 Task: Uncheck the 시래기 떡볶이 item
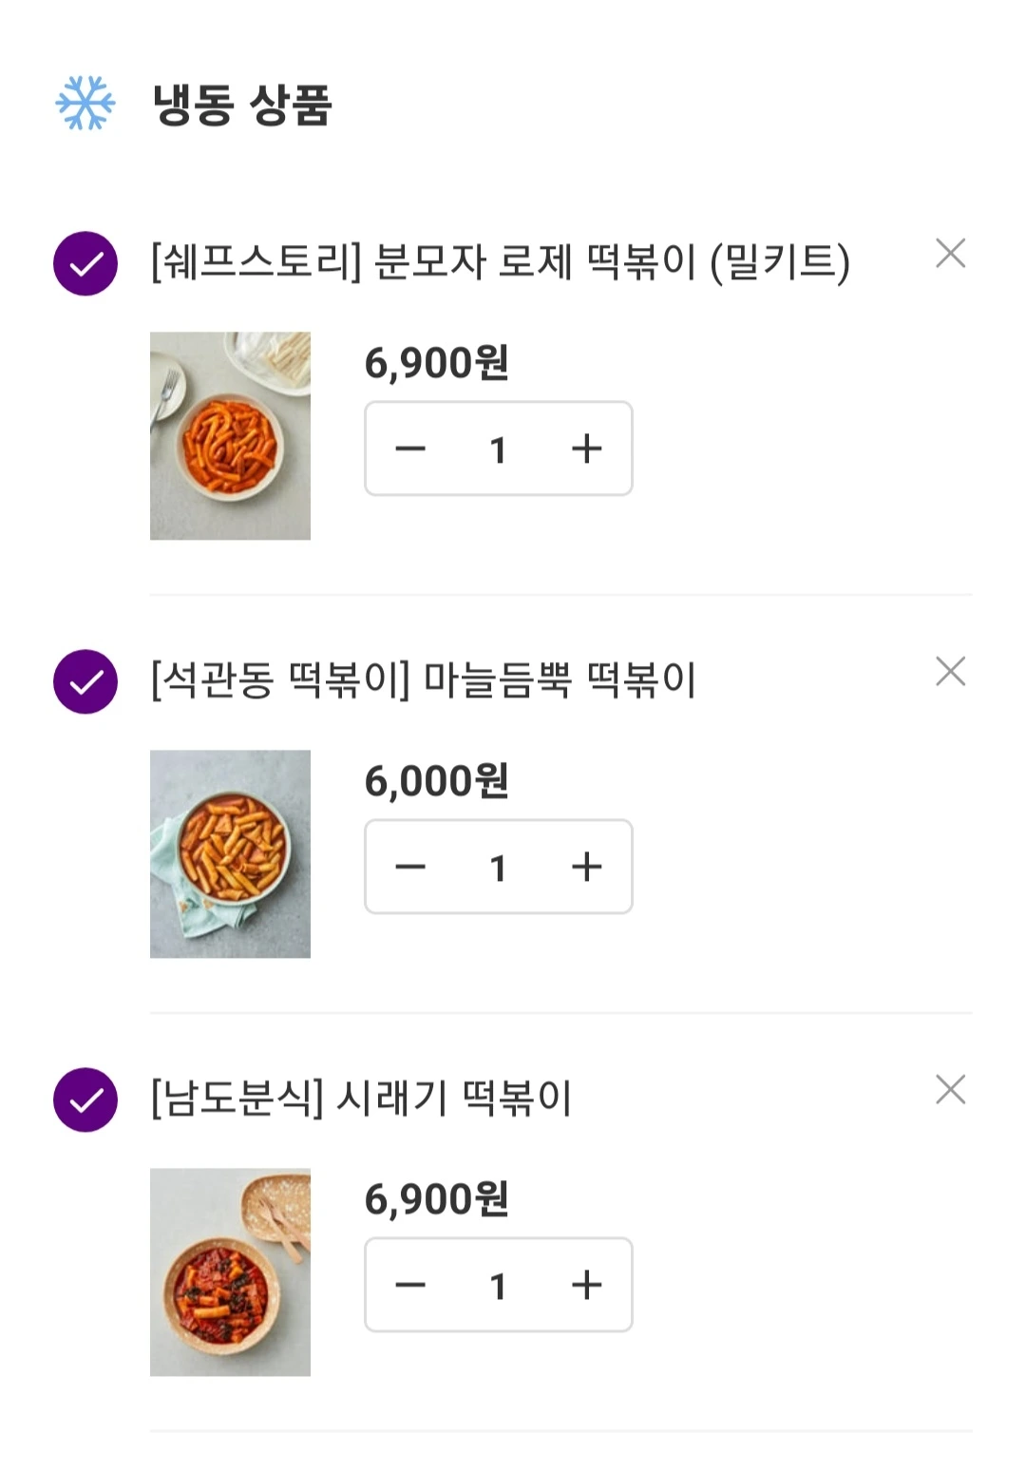click(85, 1099)
